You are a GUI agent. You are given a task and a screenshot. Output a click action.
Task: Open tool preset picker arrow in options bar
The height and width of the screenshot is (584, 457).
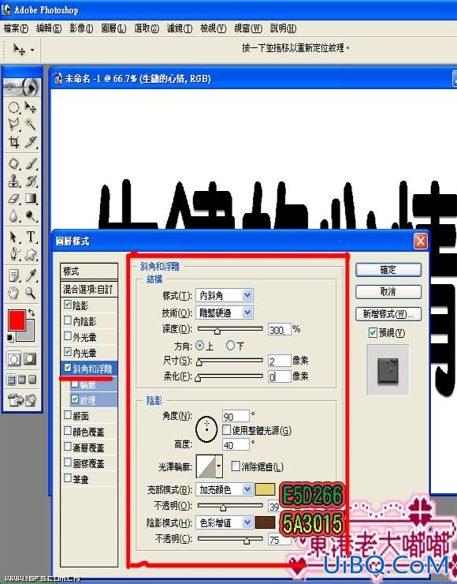(32, 50)
